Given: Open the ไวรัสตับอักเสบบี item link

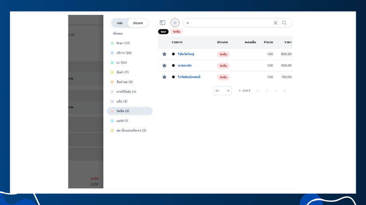Looking at the screenshot, I should pos(189,77).
